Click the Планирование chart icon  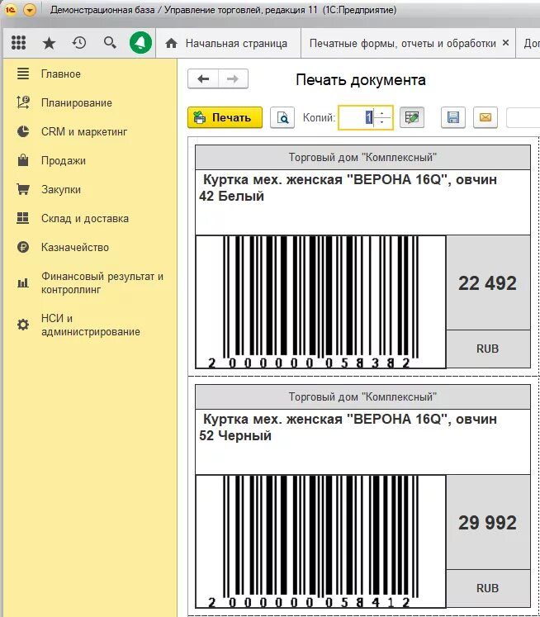pos(23,102)
